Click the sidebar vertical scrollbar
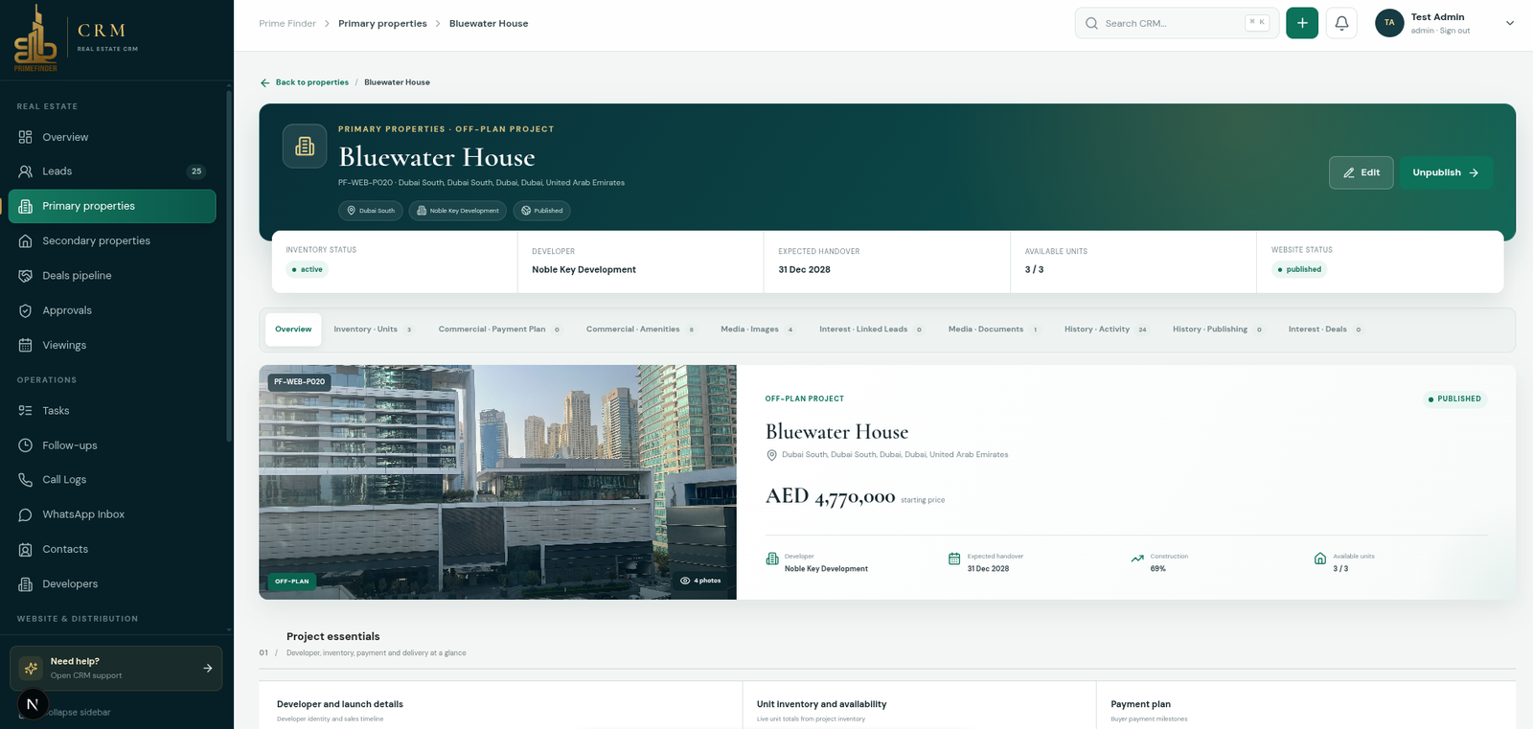This screenshot has height=729, width=1533. click(x=228, y=266)
